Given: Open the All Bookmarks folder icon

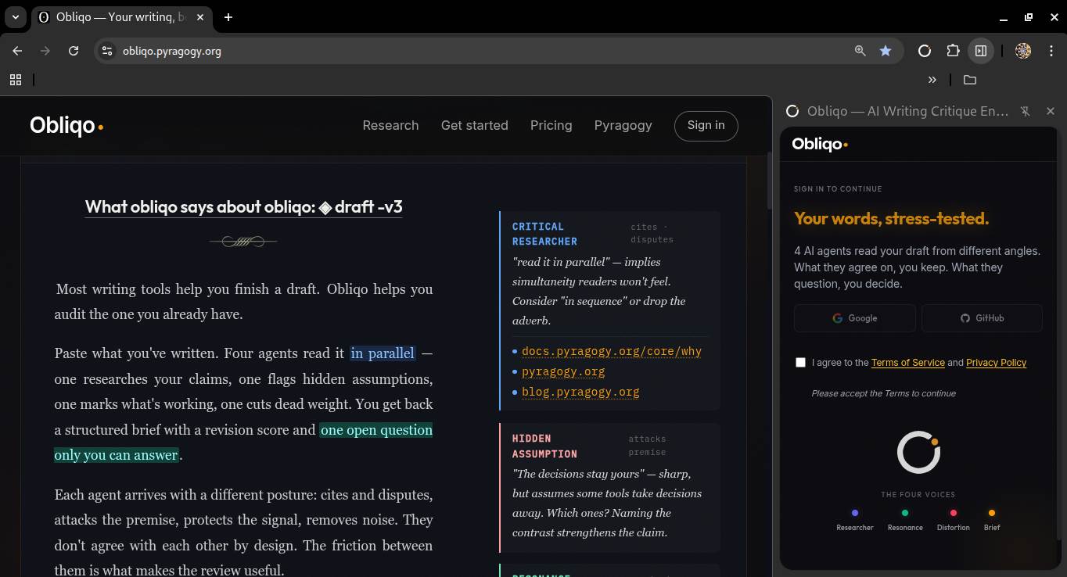Looking at the screenshot, I should point(970,80).
